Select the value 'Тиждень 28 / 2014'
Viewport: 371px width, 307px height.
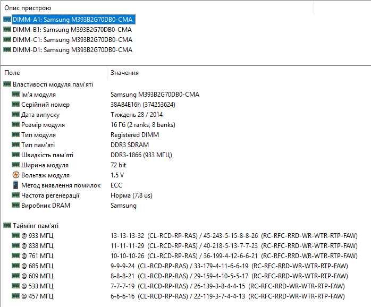pos(137,115)
